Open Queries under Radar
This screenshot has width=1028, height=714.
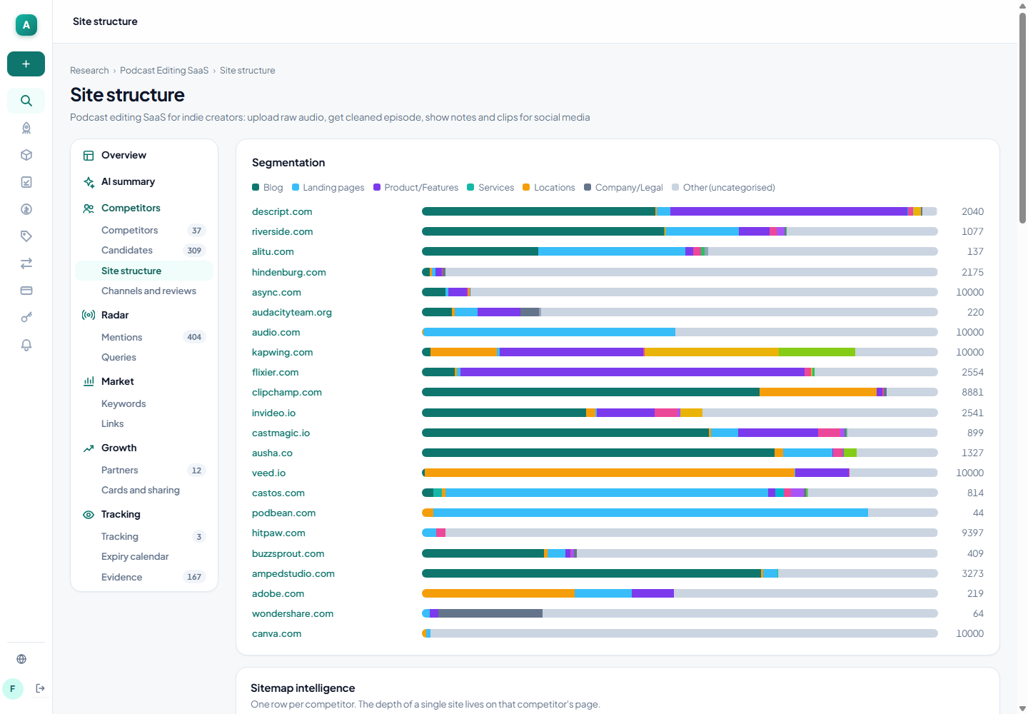coord(144,357)
